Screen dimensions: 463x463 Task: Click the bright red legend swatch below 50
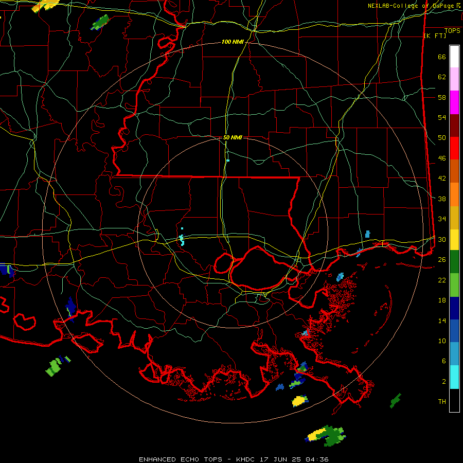454,148
